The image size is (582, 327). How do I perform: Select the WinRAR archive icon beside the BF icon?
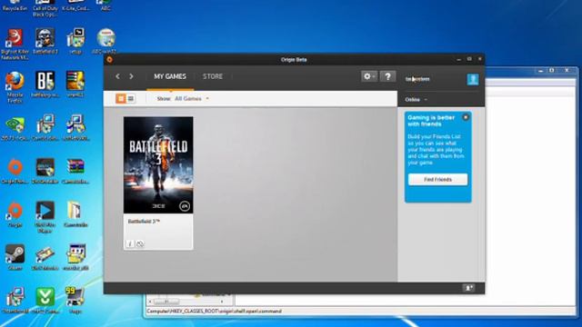[75, 84]
